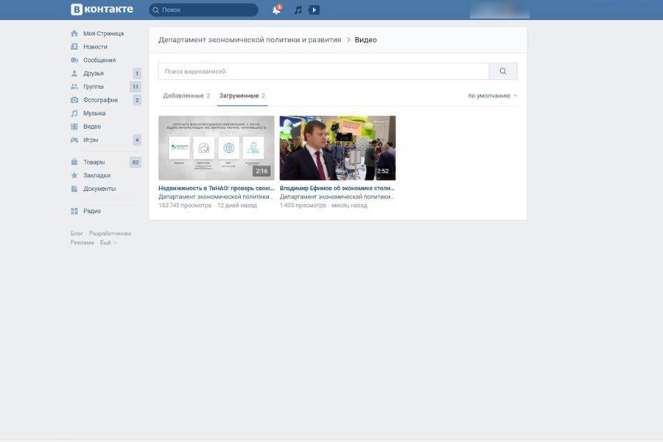
Task: Click the Департамент экономической политики breadcrumb link
Action: point(250,40)
